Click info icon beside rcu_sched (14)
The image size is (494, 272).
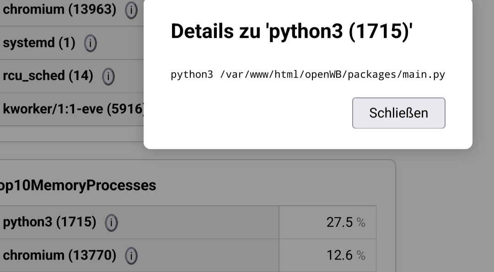point(108,76)
